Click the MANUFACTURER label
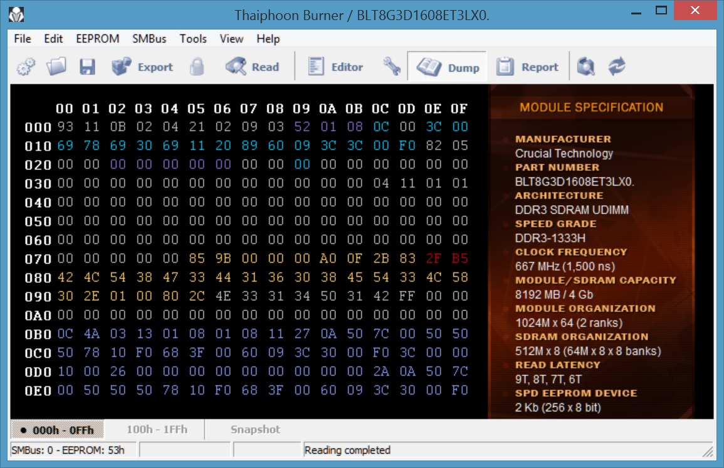This screenshot has width=724, height=468. 564,139
